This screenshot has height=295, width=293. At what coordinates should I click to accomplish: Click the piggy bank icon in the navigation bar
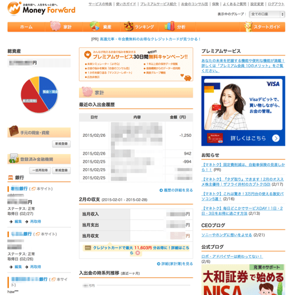(55, 26)
